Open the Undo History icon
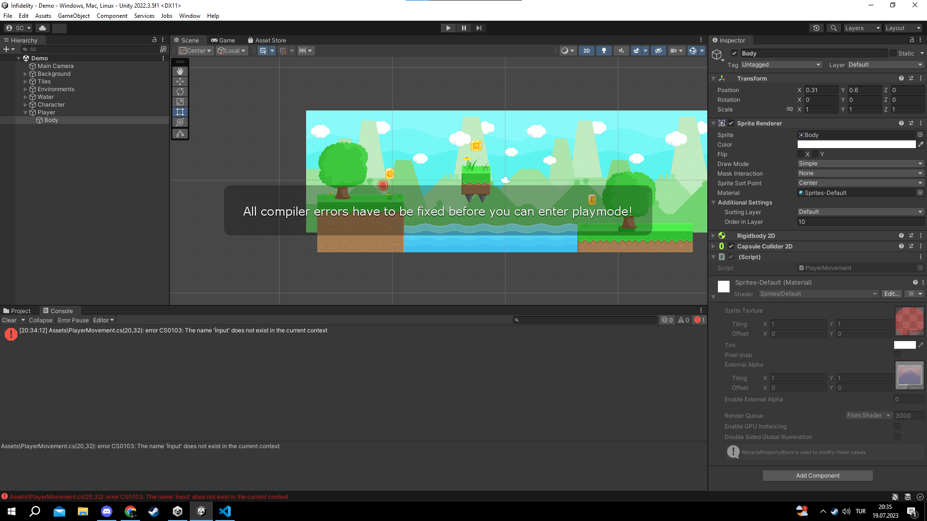927x521 pixels. [816, 28]
